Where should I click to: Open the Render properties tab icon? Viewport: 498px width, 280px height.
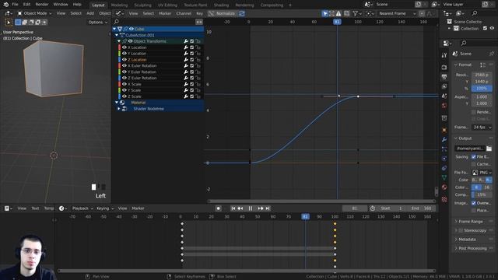click(x=444, y=68)
